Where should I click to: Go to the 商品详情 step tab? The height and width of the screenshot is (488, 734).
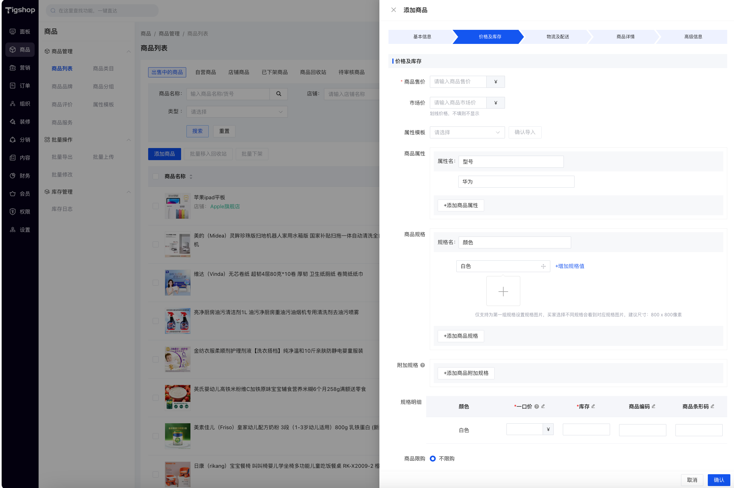[x=625, y=37]
